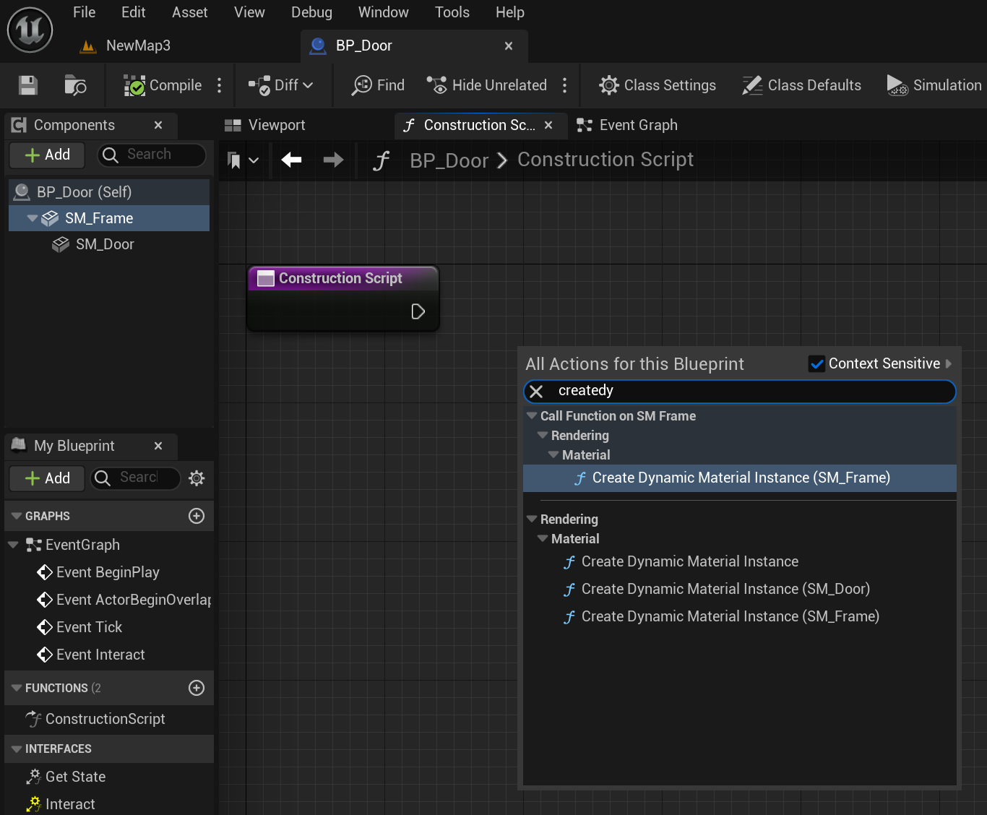Select Event Tick
Viewport: 987px width, 815px height.
89,627
